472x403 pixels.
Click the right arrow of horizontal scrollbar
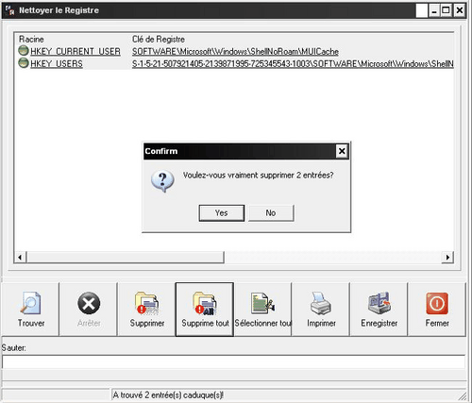447,257
